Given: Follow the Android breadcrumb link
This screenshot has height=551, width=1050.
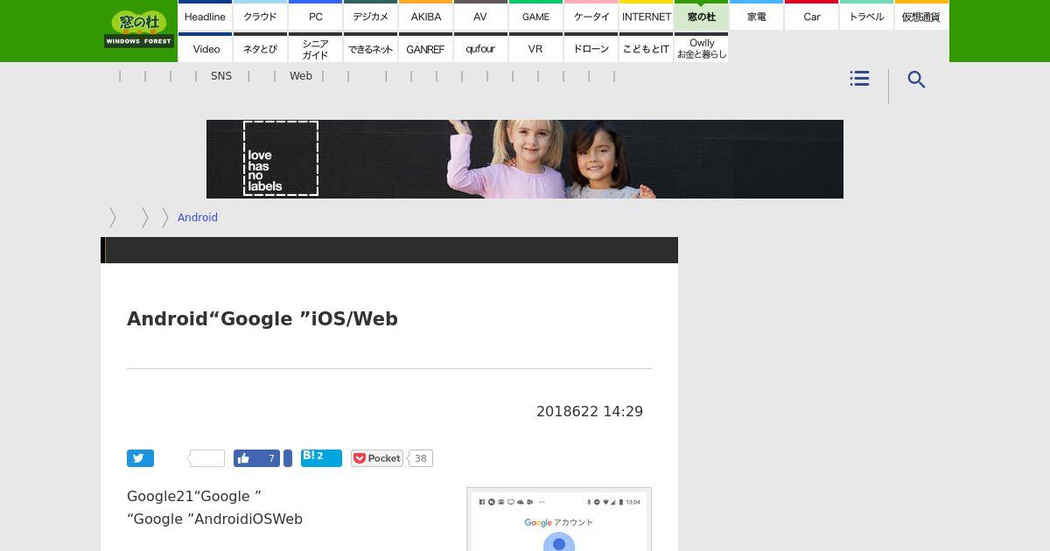Looking at the screenshot, I should (x=198, y=217).
